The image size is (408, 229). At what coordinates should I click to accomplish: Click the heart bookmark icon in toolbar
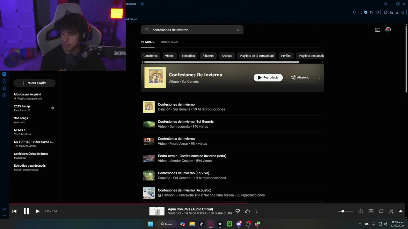[377, 12]
